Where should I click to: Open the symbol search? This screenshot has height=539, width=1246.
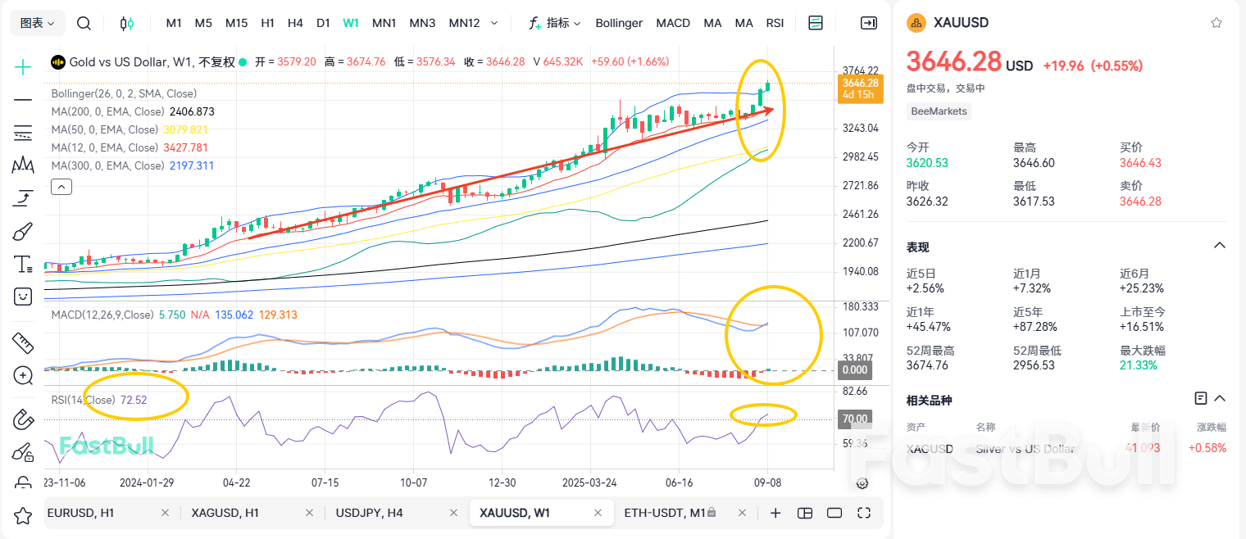[x=84, y=23]
